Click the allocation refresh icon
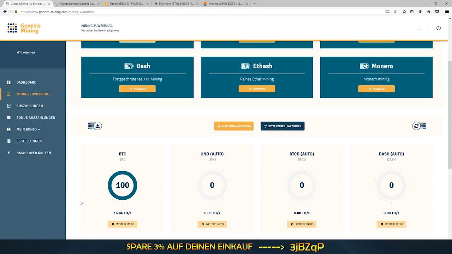452x254 pixels. [x=419, y=126]
